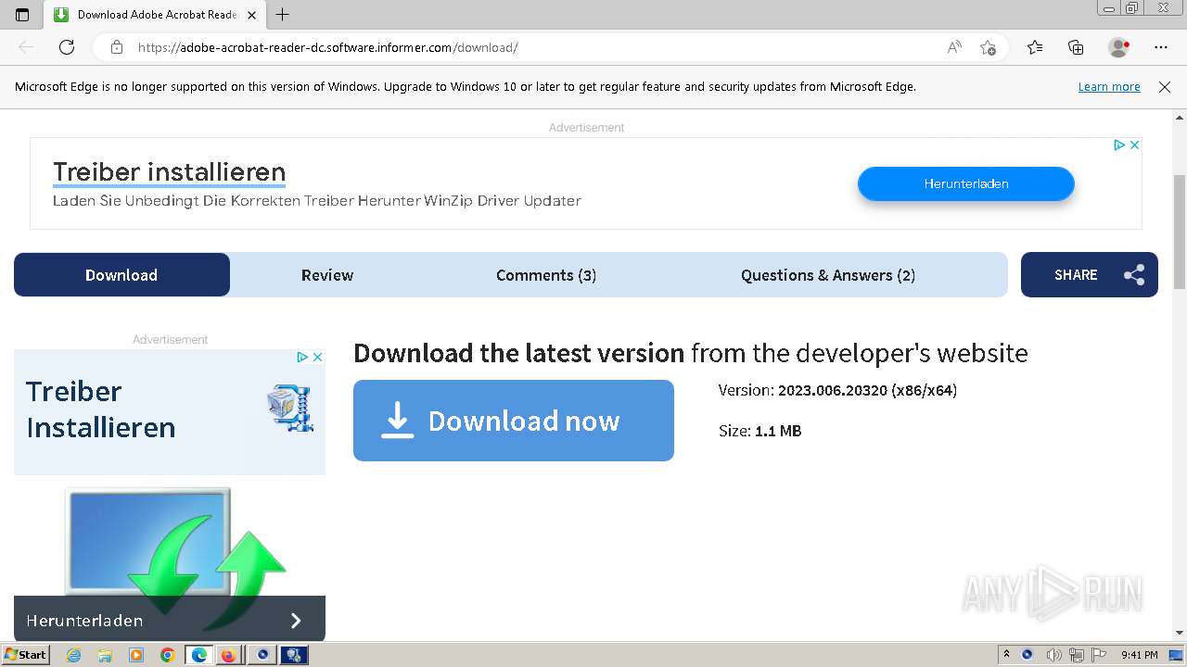The height and width of the screenshot is (667, 1187).
Task: Click the AdChoices icon on sidebar ad
Action: tap(302, 357)
